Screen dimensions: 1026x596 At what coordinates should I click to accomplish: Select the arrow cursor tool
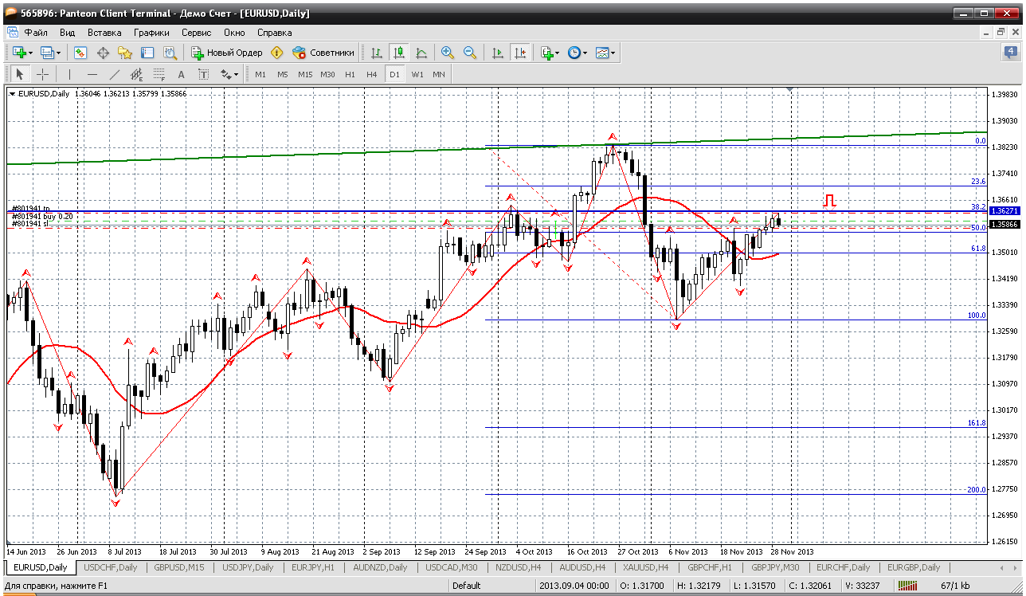click(x=20, y=74)
